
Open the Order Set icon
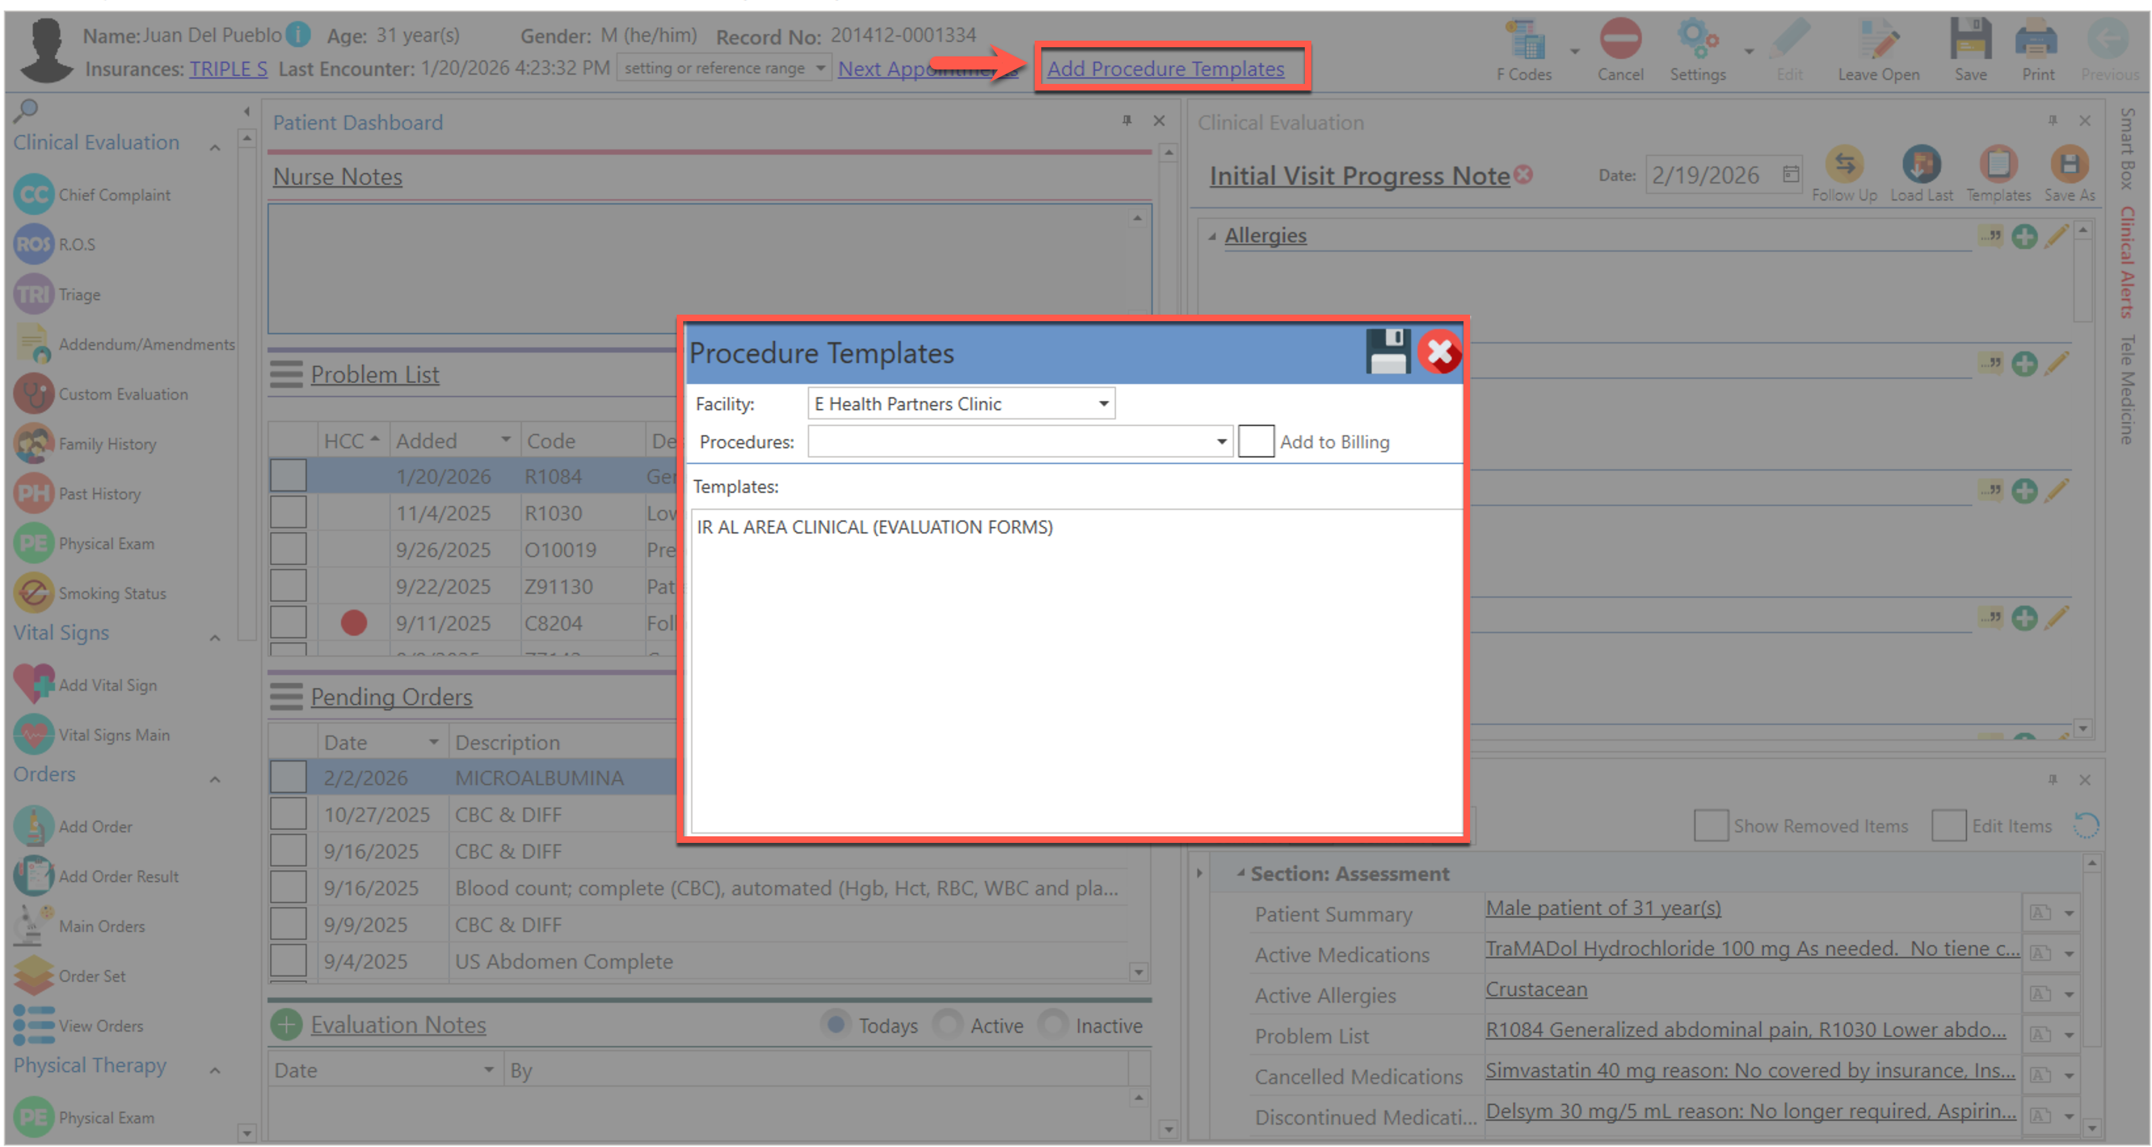33,976
